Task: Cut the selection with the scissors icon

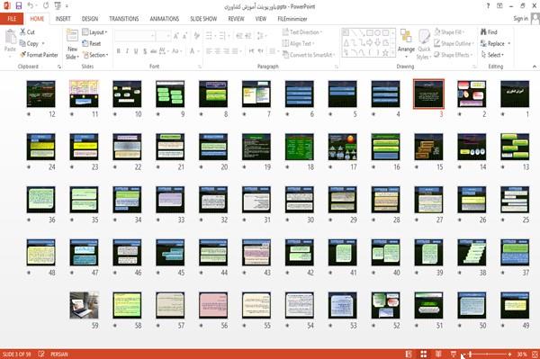Action: (27, 32)
